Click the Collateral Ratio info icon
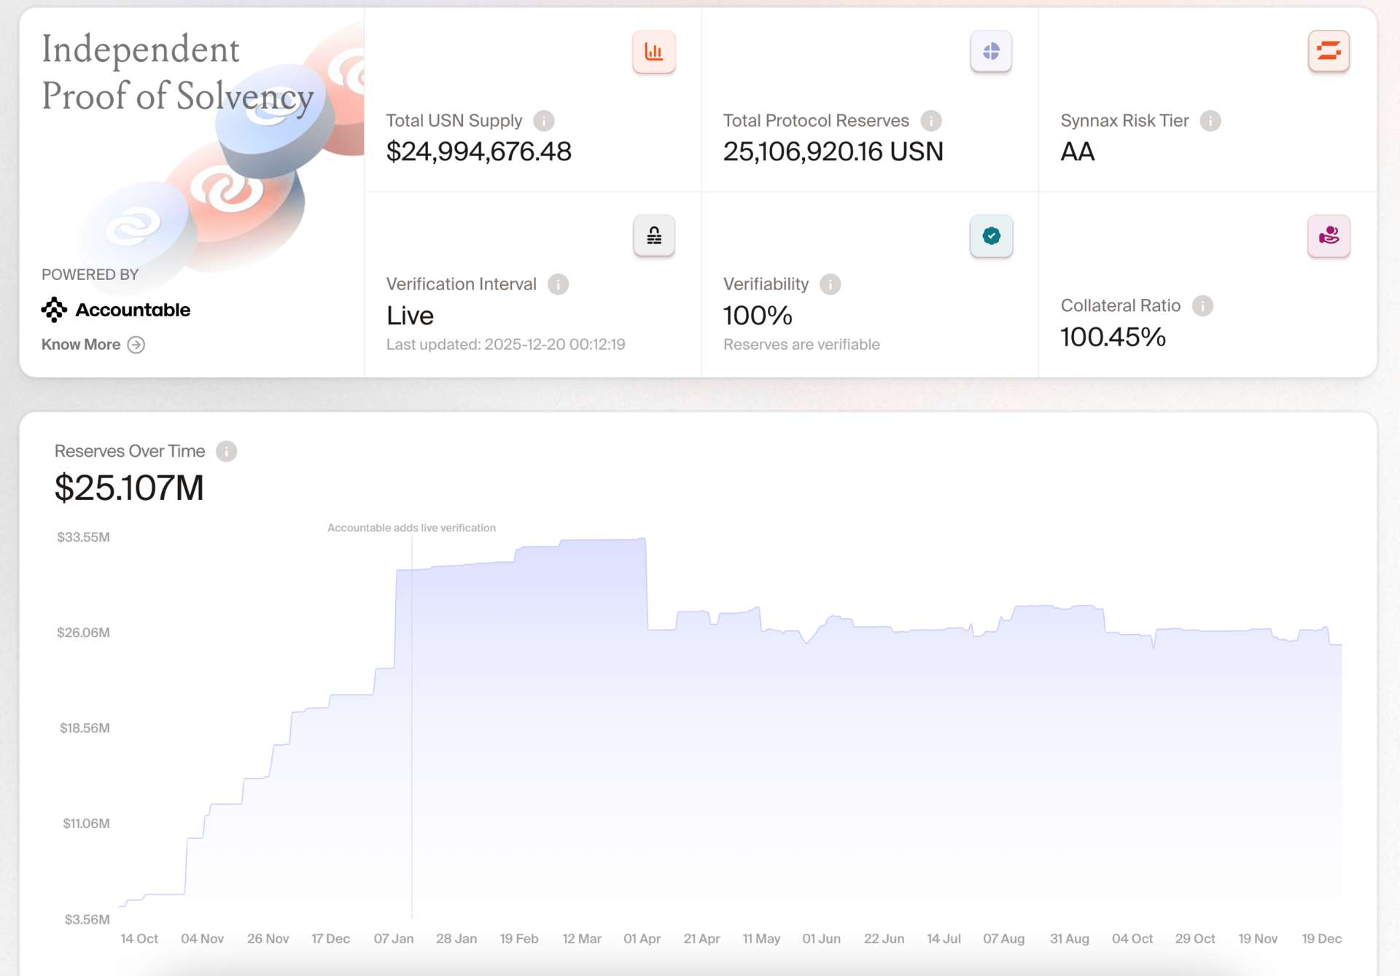The width and height of the screenshot is (1400, 976). [1202, 305]
